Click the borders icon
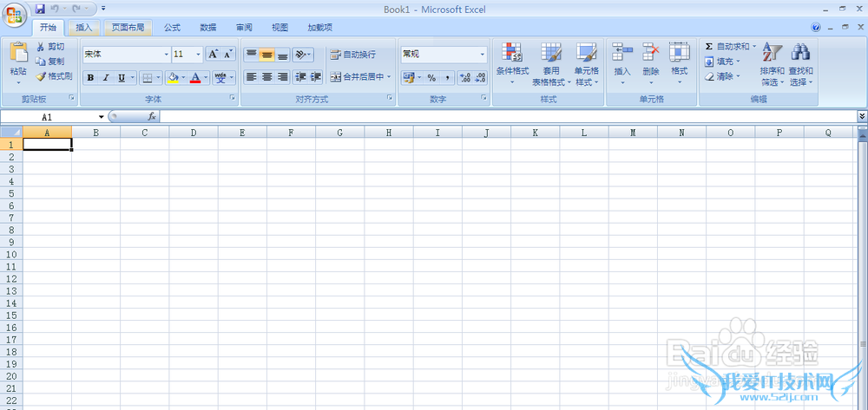 click(148, 78)
